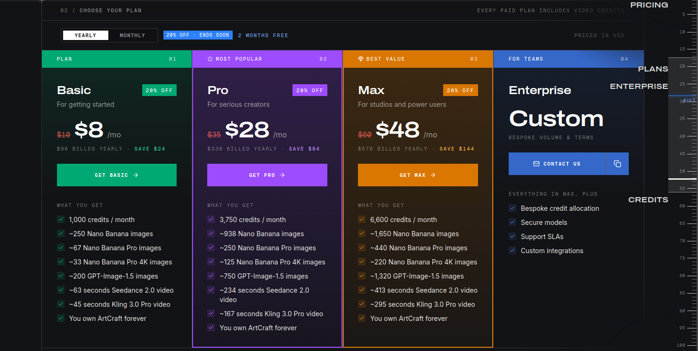The width and height of the screenshot is (698, 351).
Task: Click checkbox beside ~1,320 GPT-Image-1.5 images
Action: pyautogui.click(x=362, y=276)
